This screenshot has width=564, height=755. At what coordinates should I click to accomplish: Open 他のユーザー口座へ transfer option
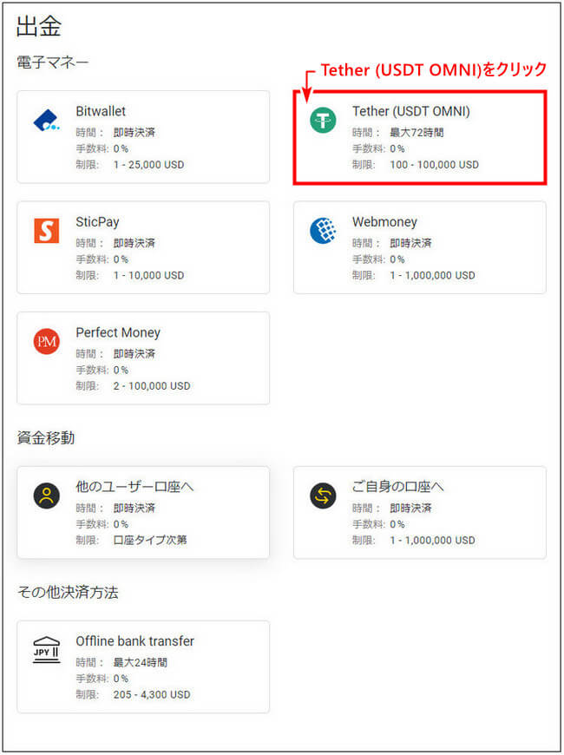(x=143, y=512)
